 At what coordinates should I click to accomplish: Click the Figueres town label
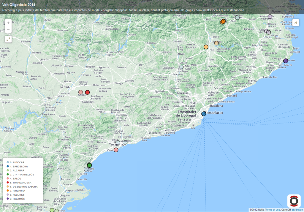coord(277,12)
